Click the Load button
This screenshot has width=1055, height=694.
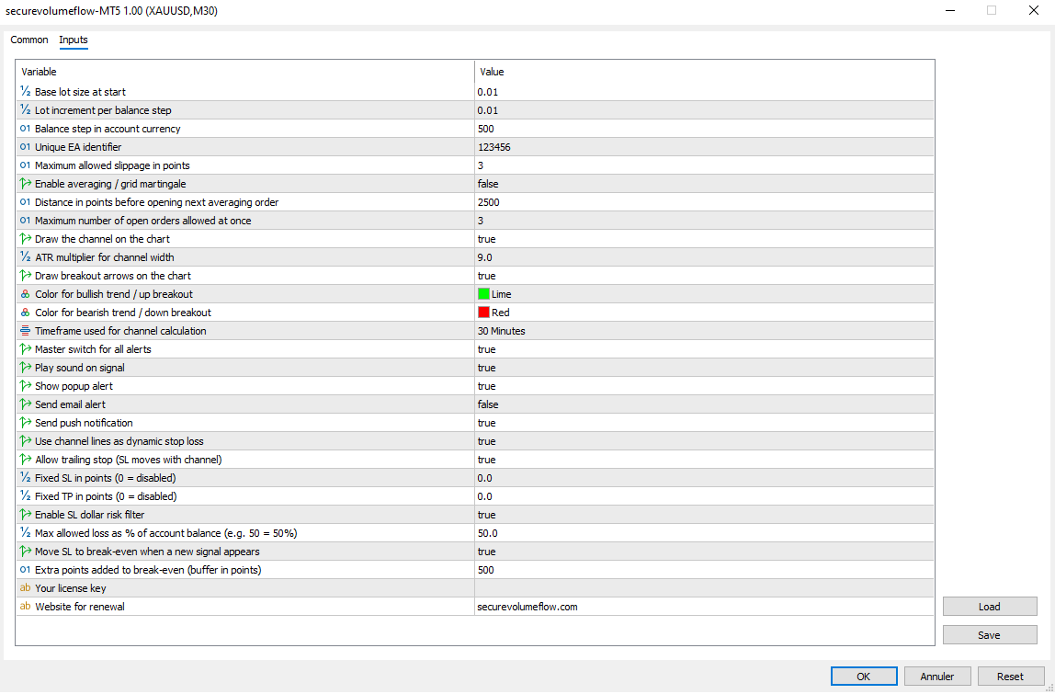(990, 606)
